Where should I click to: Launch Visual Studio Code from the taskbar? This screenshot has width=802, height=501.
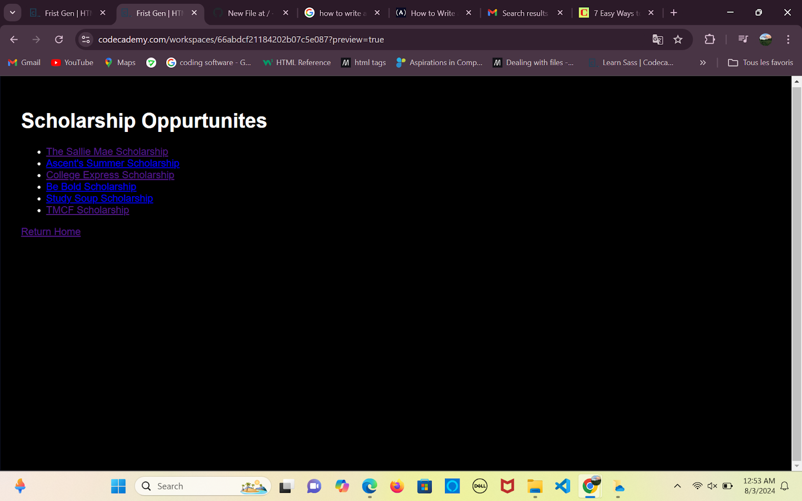pyautogui.click(x=563, y=486)
